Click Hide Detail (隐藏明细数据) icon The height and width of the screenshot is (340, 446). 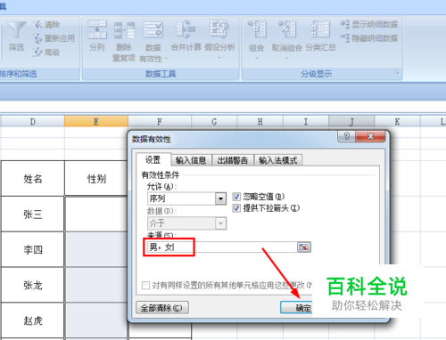tap(345, 38)
